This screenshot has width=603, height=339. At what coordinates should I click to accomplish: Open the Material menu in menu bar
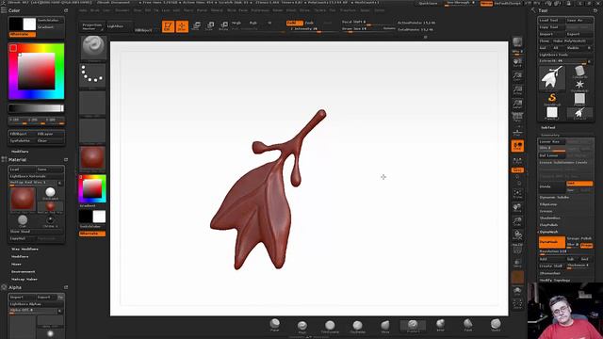point(217,10)
